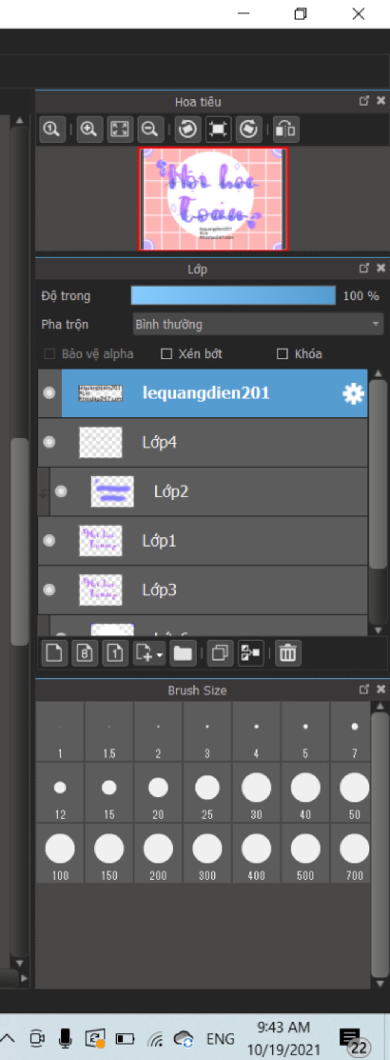Toggle visibility of the Lớp3 layer
This screenshot has width=390, height=1060.
(x=49, y=590)
